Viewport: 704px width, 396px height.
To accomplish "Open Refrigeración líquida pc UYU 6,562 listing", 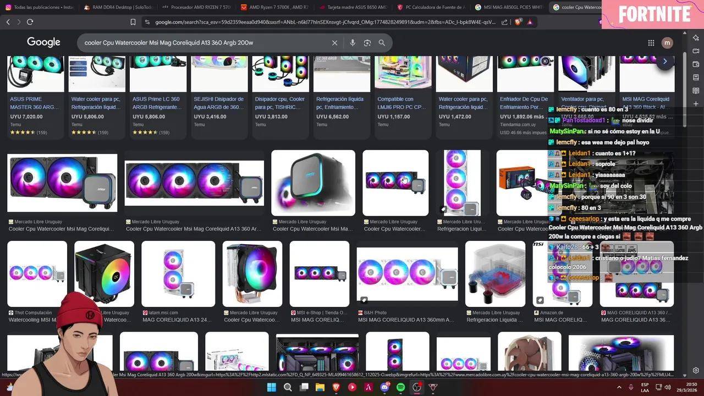I will [342, 96].
